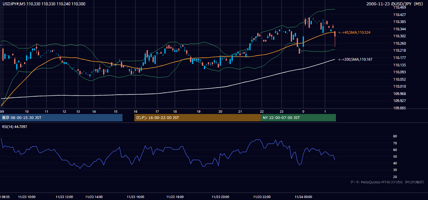
Task: Click hour marker 20 under the price chart
Action: (x=220, y=112)
